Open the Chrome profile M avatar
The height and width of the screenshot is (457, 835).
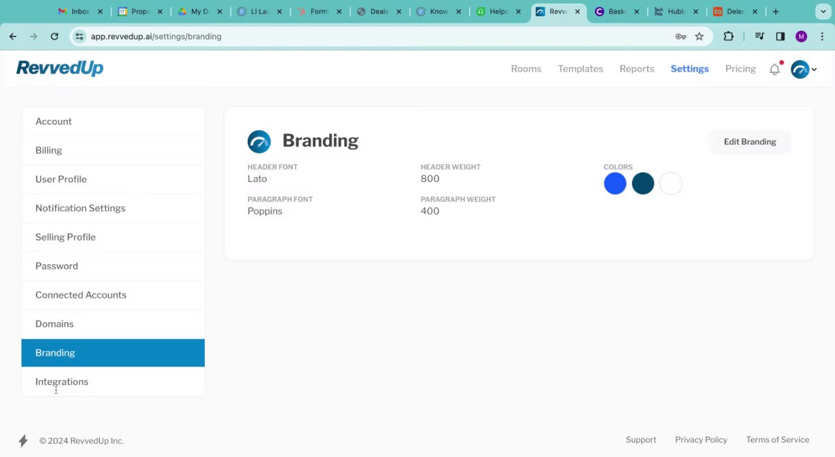point(801,36)
